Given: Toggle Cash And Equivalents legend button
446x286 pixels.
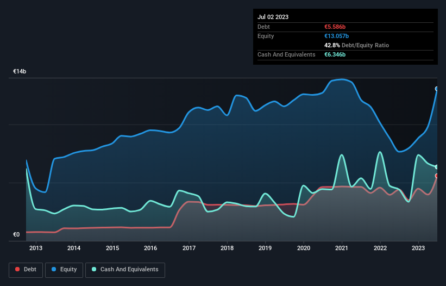Looking at the screenshot, I should tap(125, 270).
